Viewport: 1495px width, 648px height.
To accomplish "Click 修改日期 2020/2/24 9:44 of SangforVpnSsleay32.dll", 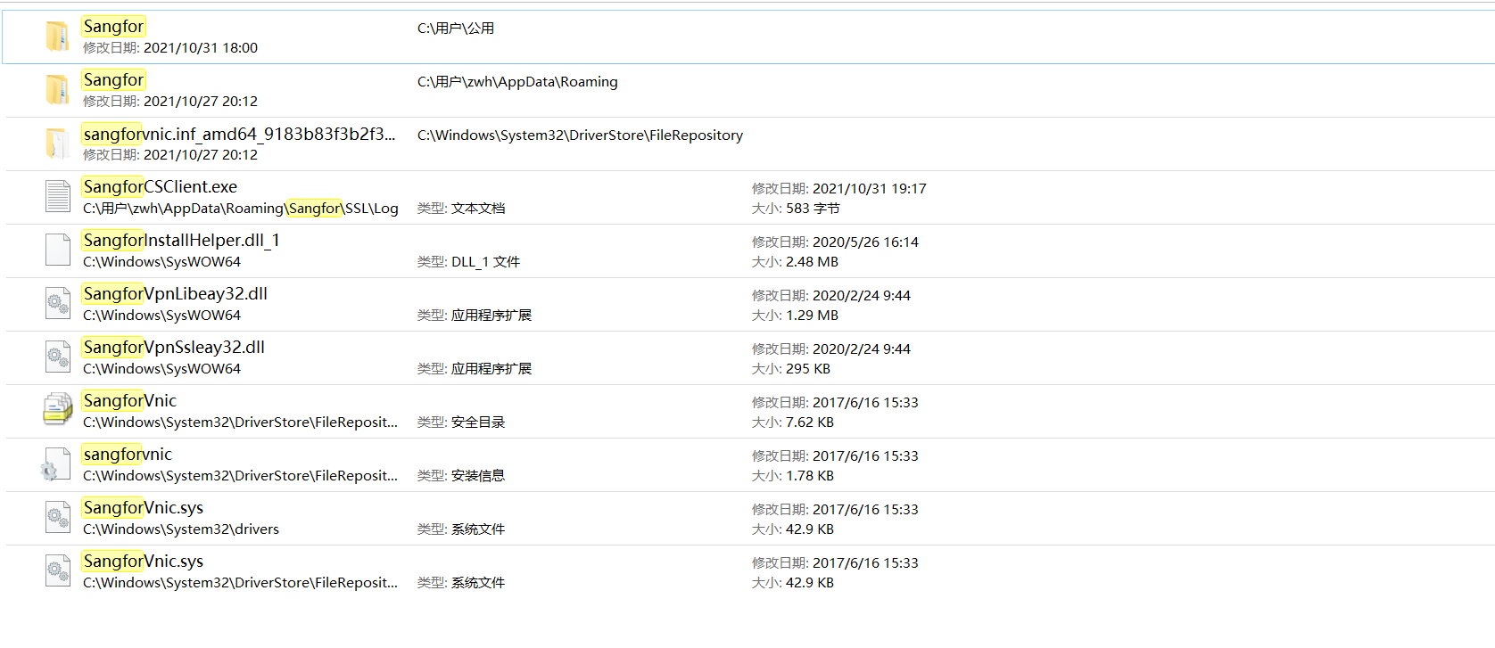I will point(831,349).
